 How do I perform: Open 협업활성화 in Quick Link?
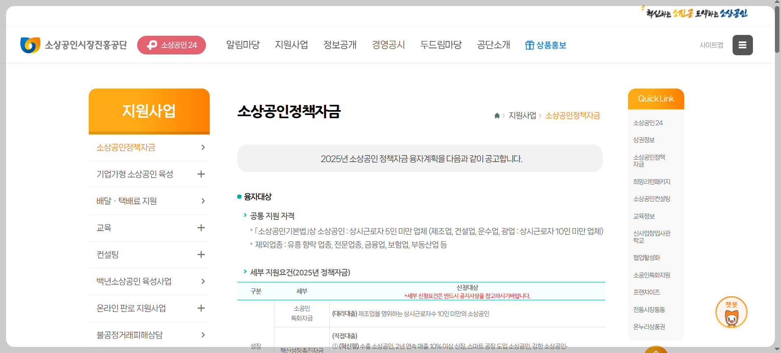646,258
